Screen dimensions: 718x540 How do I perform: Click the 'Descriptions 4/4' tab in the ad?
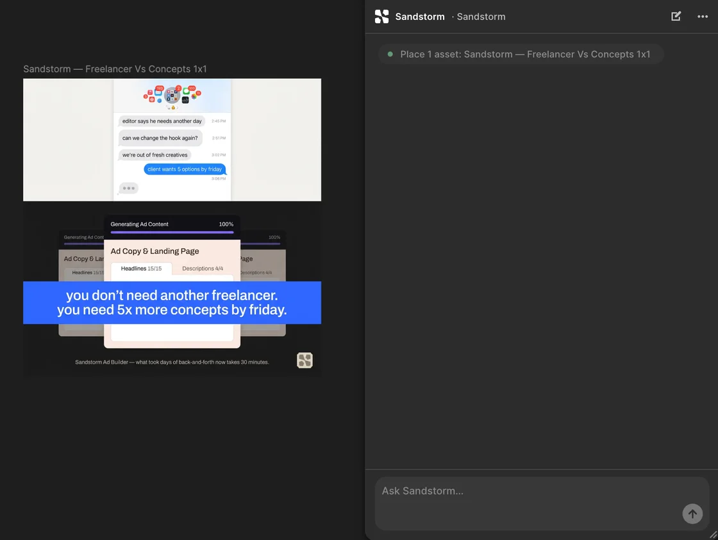[x=203, y=269]
